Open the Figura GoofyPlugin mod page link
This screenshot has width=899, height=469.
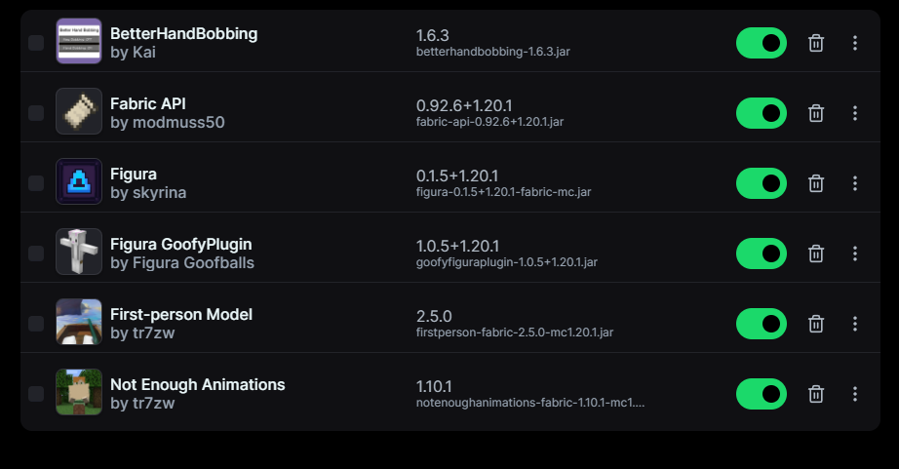click(180, 244)
